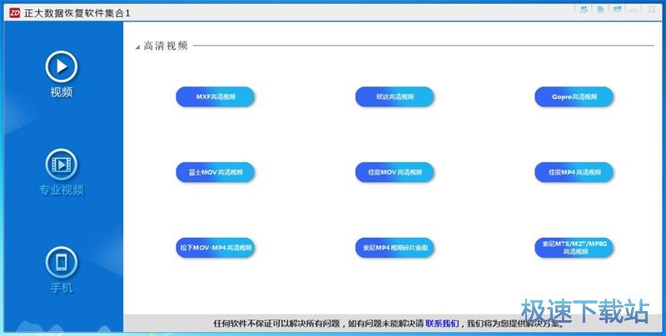This screenshot has width=666, height=336.
Task: Click the windows grid icon in title bar
Action: (x=617, y=9)
